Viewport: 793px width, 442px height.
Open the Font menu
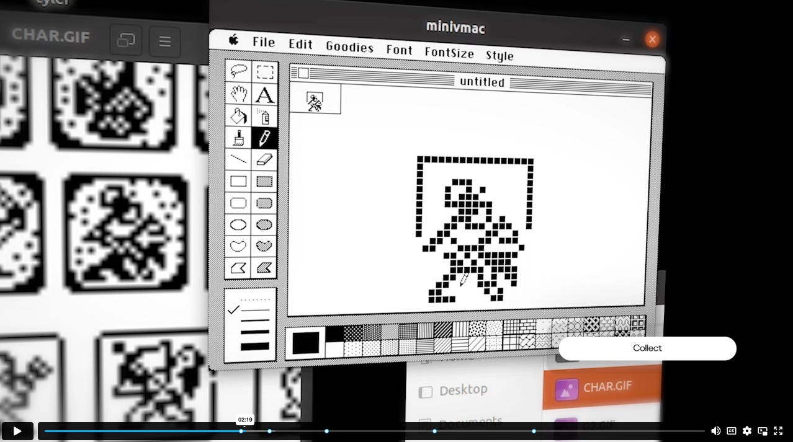coord(399,50)
